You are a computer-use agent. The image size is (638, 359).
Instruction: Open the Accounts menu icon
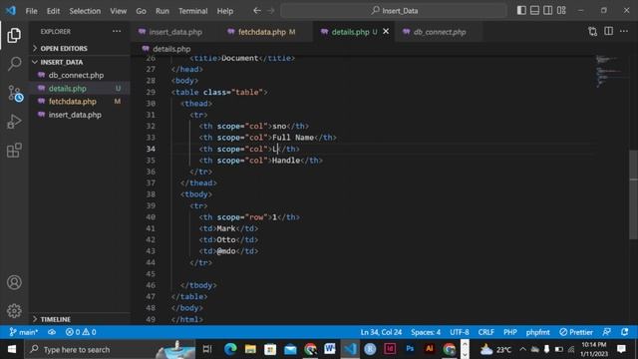point(14,282)
